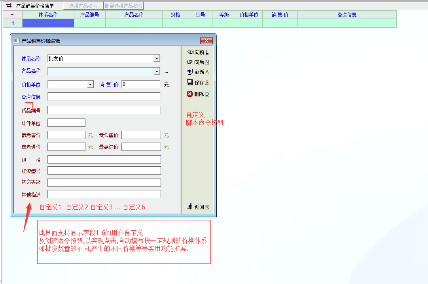This screenshot has height=284, width=428.
Task: Click the 向后 (next record) button
Action: [x=197, y=62]
